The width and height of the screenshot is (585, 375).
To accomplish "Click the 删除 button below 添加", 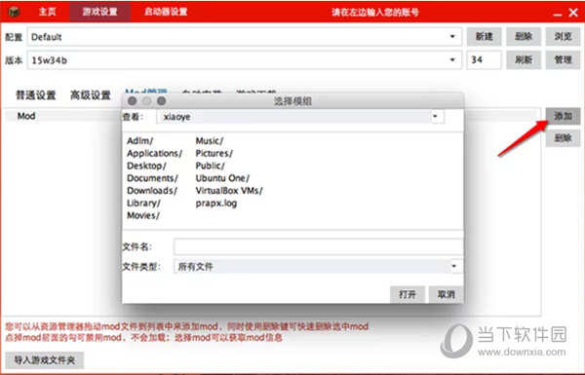I will [x=563, y=138].
